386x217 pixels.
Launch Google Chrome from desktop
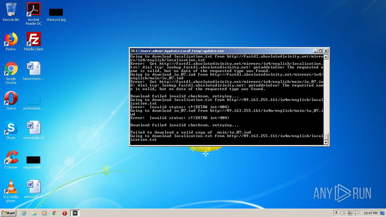pyautogui.click(x=11, y=73)
